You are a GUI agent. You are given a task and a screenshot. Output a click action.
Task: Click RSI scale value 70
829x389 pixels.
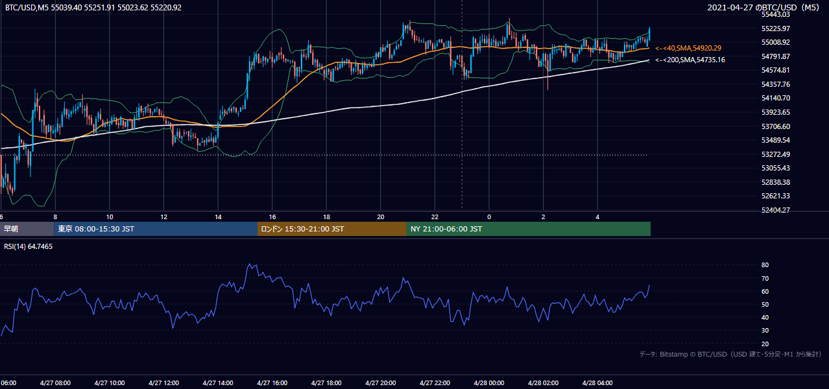(x=765, y=278)
